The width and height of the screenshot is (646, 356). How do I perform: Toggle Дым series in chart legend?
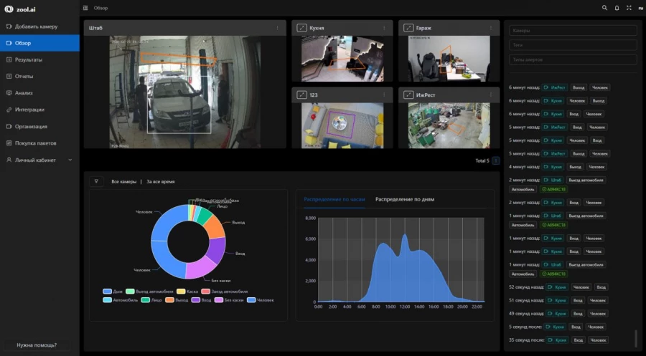(x=112, y=292)
